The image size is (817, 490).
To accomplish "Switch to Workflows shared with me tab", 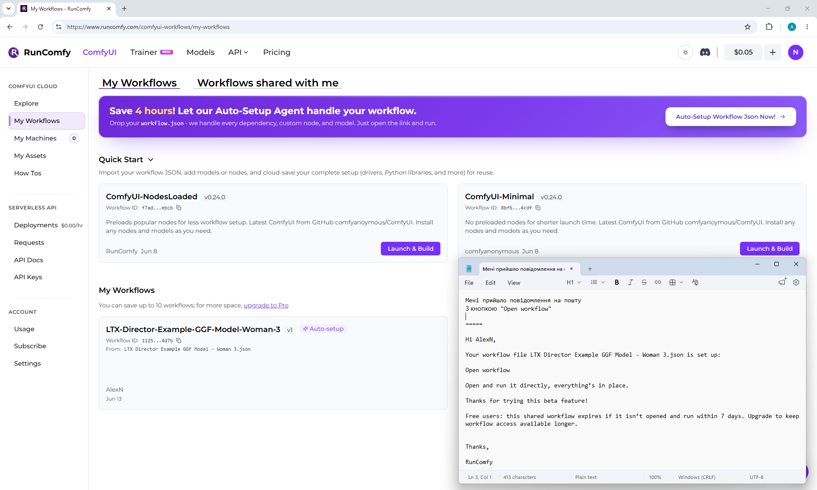I will 268,83.
